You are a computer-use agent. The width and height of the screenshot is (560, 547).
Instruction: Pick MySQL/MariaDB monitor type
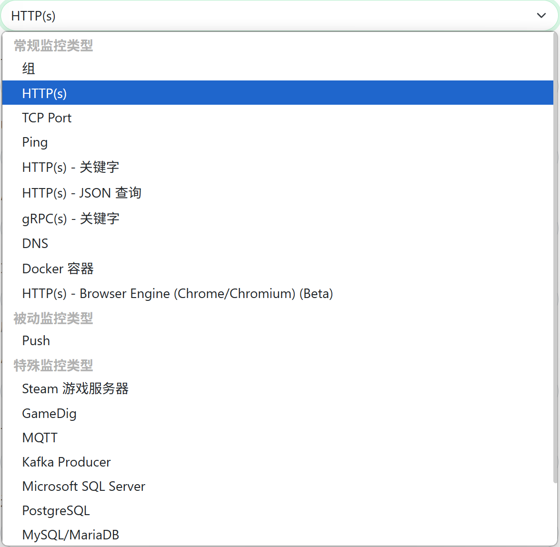278,535
